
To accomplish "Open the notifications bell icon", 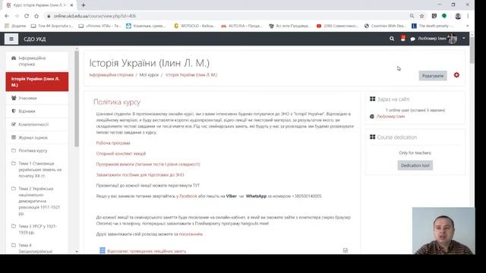I will 402,39.
